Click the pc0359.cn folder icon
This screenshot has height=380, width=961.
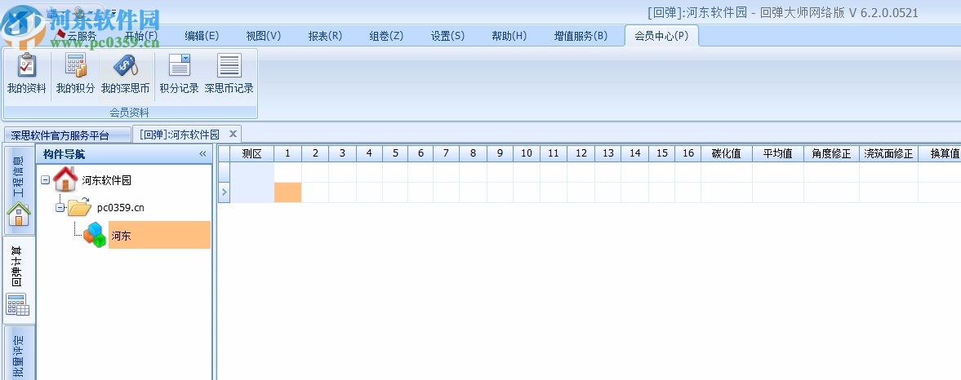tap(79, 207)
